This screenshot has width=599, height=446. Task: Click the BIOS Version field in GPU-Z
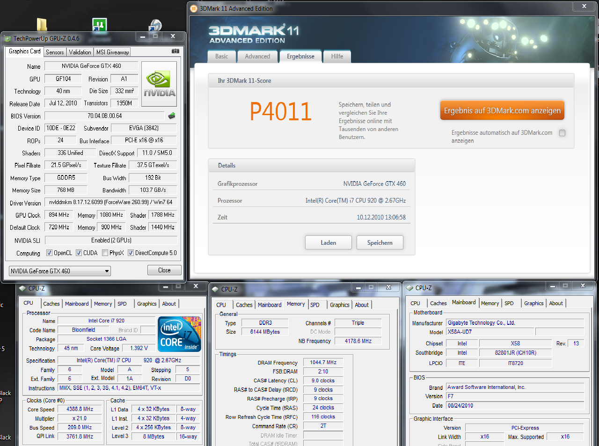(105, 116)
